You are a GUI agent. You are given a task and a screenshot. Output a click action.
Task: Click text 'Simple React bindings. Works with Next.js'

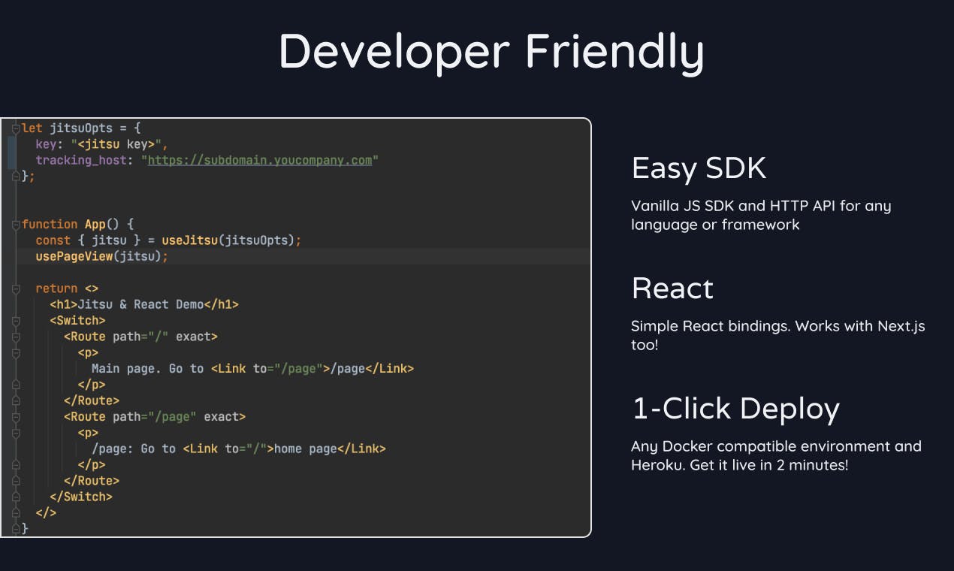[x=777, y=326]
